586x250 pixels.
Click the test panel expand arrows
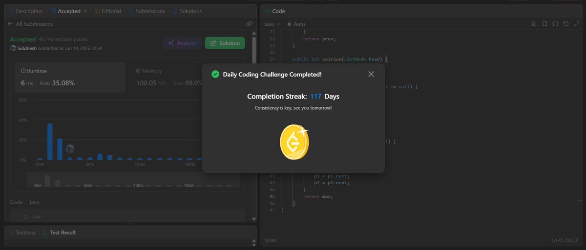coord(253,242)
